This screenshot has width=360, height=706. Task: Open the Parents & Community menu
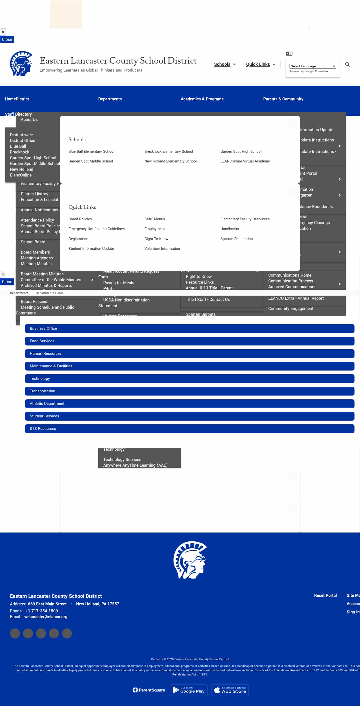[283, 99]
